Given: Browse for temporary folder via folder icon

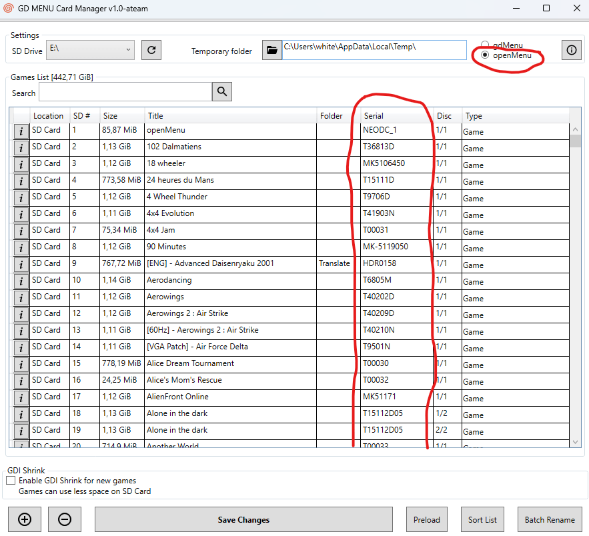Looking at the screenshot, I should [x=271, y=50].
